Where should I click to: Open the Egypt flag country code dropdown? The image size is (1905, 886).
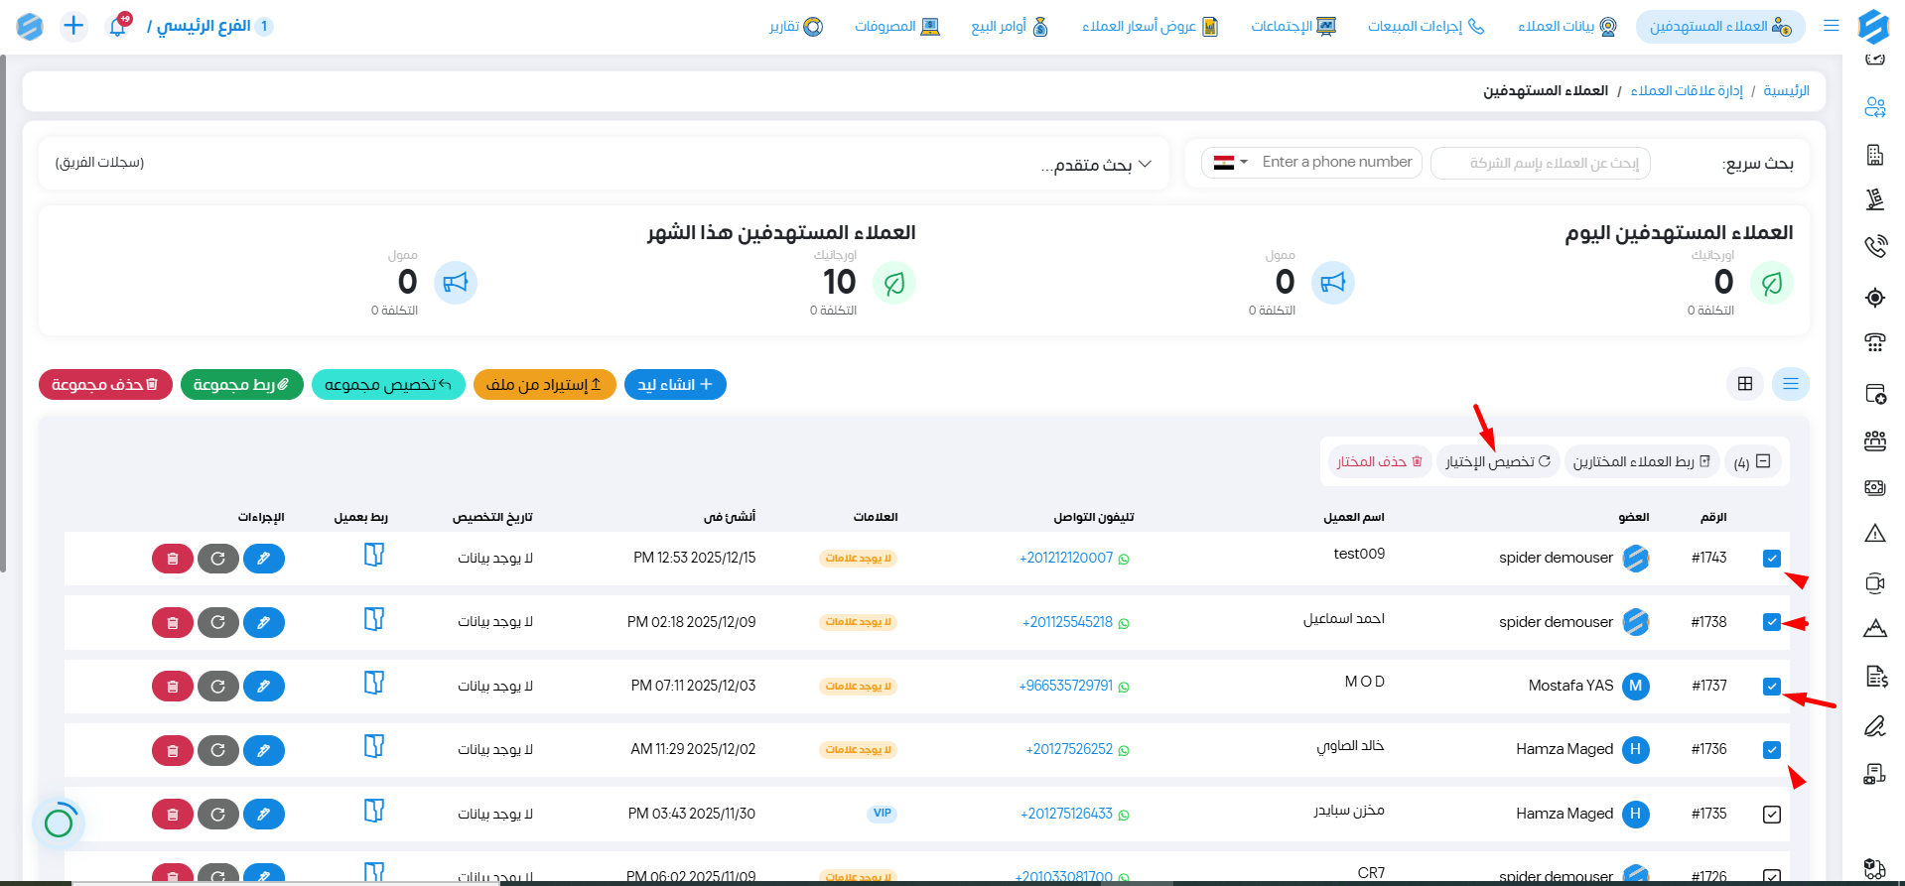pyautogui.click(x=1230, y=163)
